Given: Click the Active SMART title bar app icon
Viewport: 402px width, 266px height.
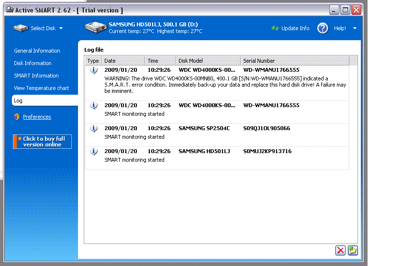Looking at the screenshot, I should pyautogui.click(x=10, y=10).
